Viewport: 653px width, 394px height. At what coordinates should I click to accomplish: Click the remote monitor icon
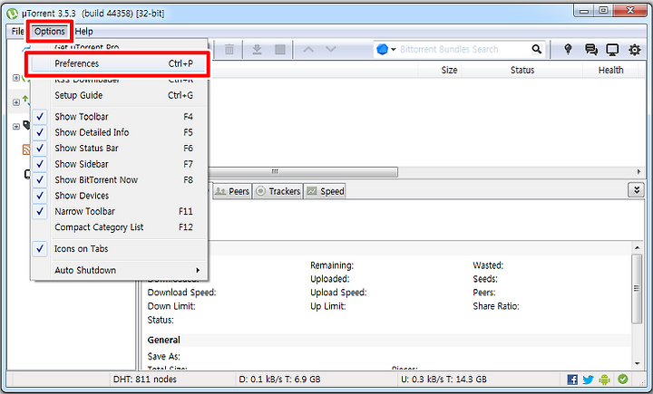click(x=612, y=50)
